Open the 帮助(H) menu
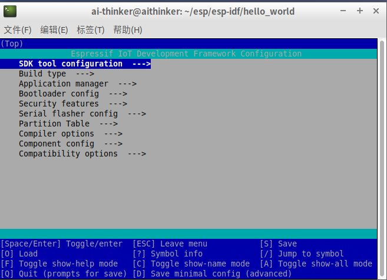Viewport: 387px width, 280px height. pos(128,30)
